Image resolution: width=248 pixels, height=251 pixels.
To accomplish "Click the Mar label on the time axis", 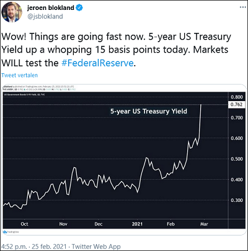I will click(x=204, y=224).
